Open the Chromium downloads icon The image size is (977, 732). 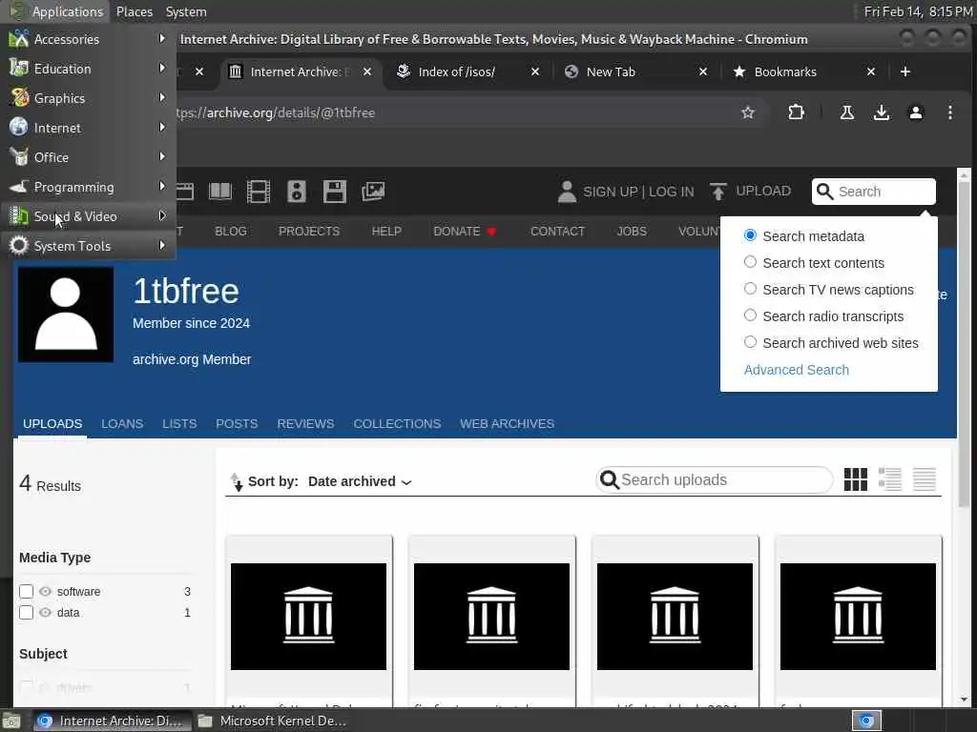pos(881,112)
